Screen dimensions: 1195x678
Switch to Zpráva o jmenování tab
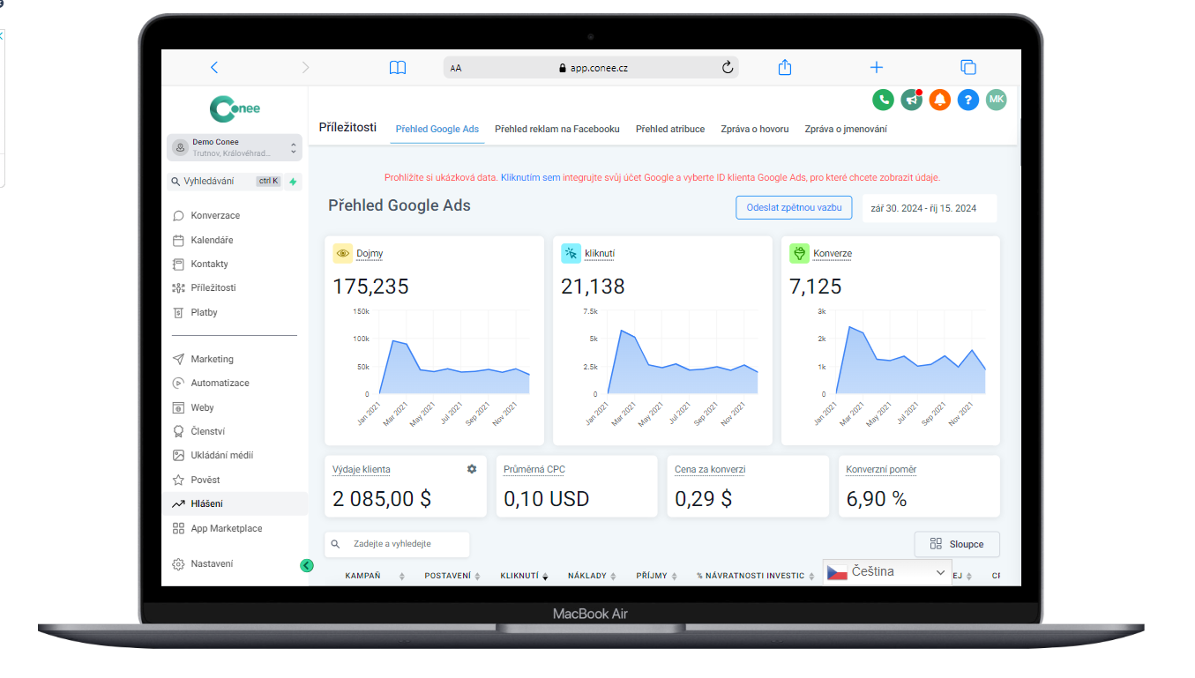pyautogui.click(x=846, y=129)
